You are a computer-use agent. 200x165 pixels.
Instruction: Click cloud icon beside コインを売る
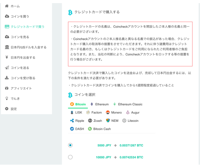click(x=7, y=37)
